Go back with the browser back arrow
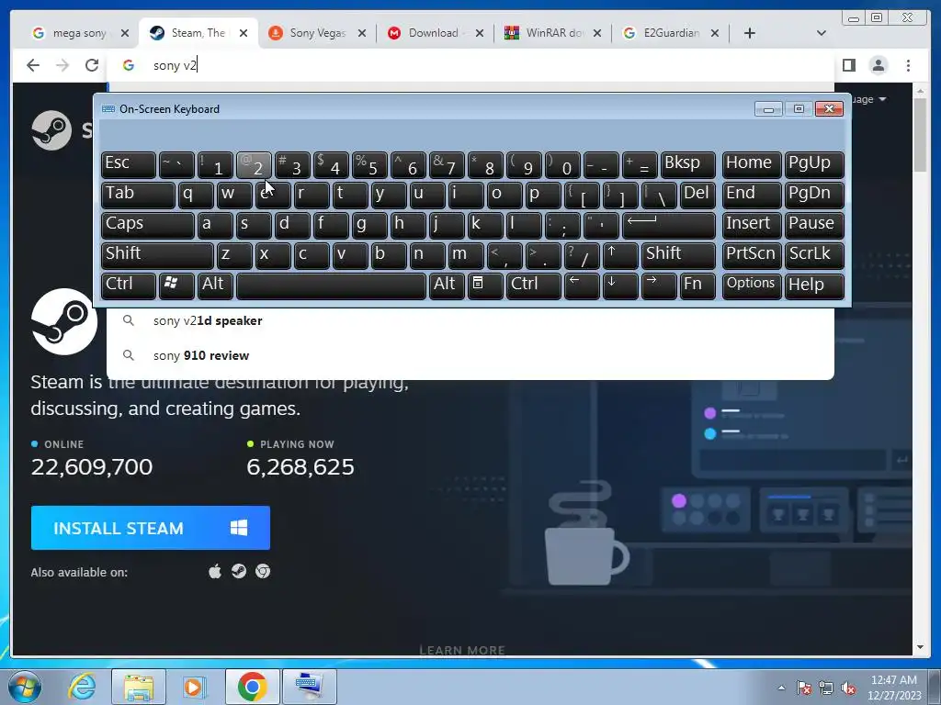The width and height of the screenshot is (941, 705). pos(33,65)
